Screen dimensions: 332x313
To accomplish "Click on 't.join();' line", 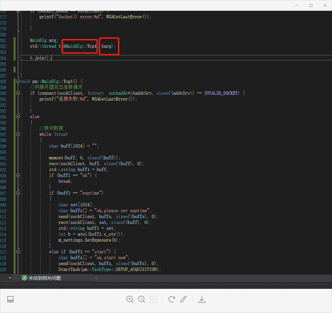I will click(40, 58).
